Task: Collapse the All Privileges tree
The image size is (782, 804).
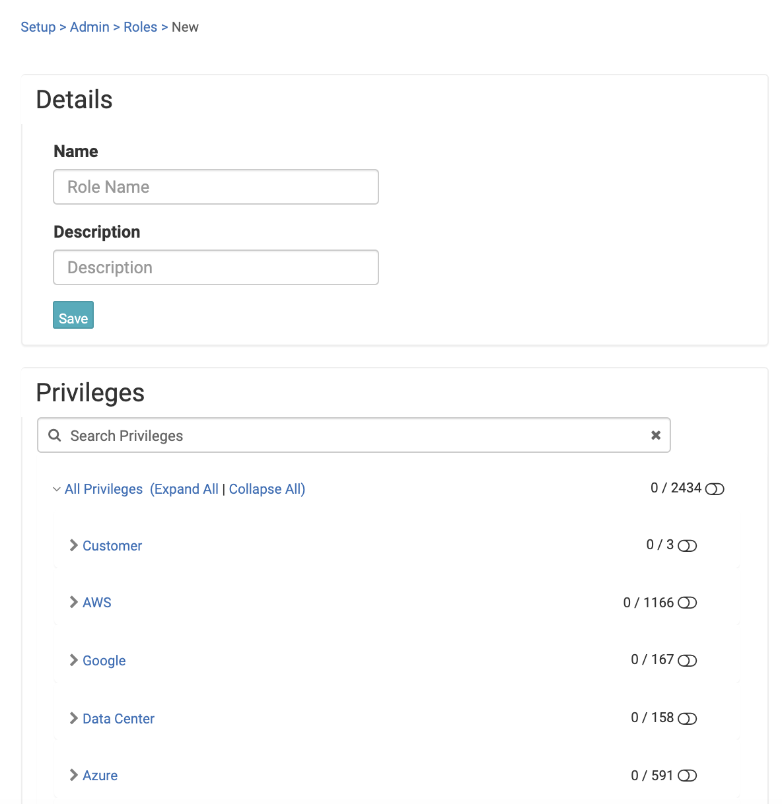Action: pos(266,488)
